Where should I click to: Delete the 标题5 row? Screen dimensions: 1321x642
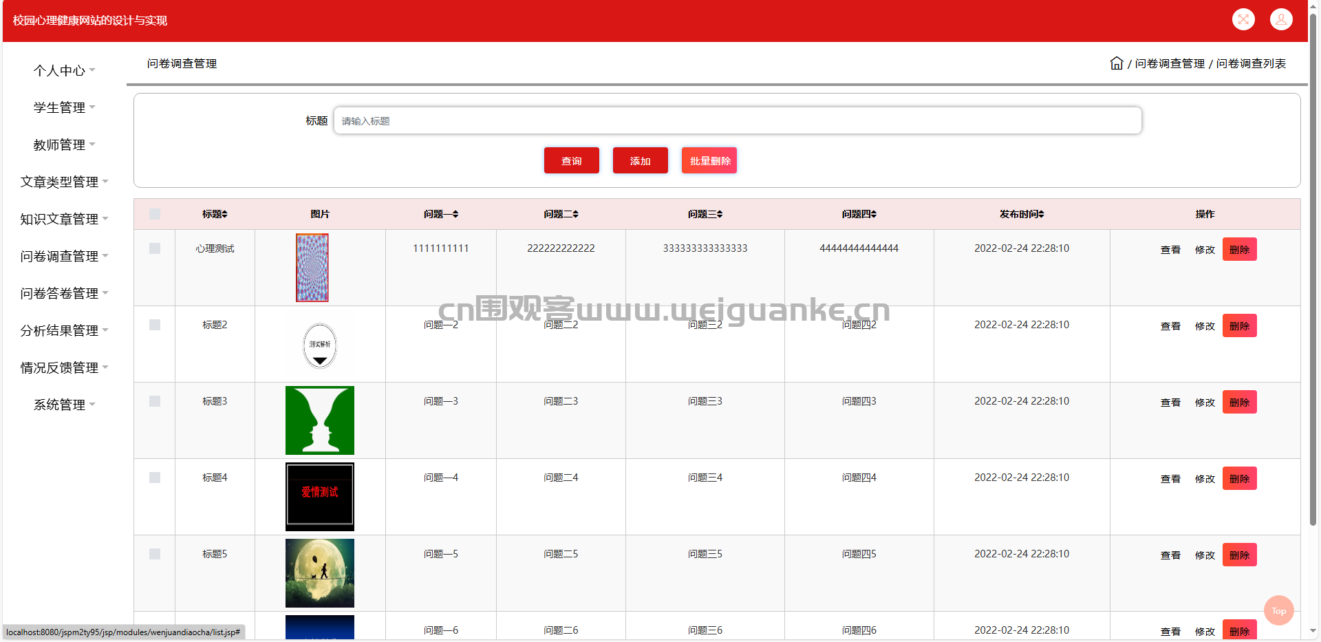pos(1239,555)
